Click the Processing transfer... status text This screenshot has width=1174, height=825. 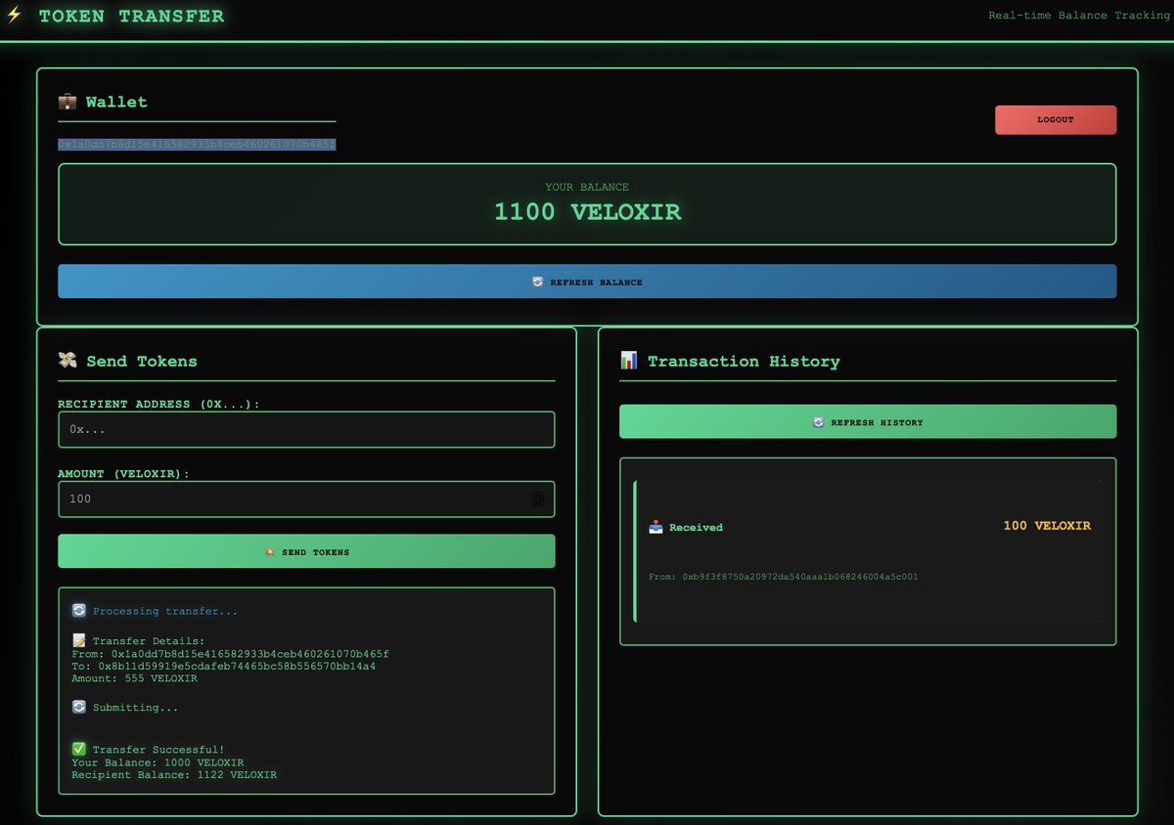165,611
